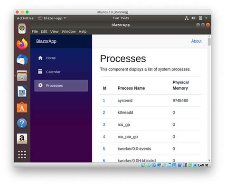Open process Id 5 link
This screenshot has height=186, width=225.
click(x=104, y=149)
